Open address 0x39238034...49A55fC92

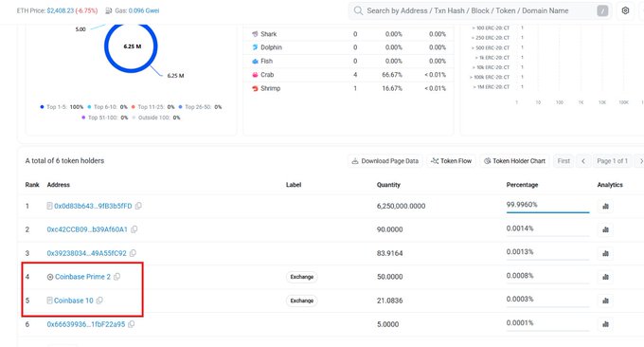pos(87,253)
